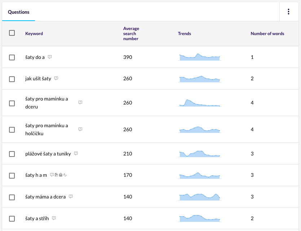The width and height of the screenshot is (301, 231).
Task: Select keyword text "šaty pro maminku a holčičku"
Action: 47,129
